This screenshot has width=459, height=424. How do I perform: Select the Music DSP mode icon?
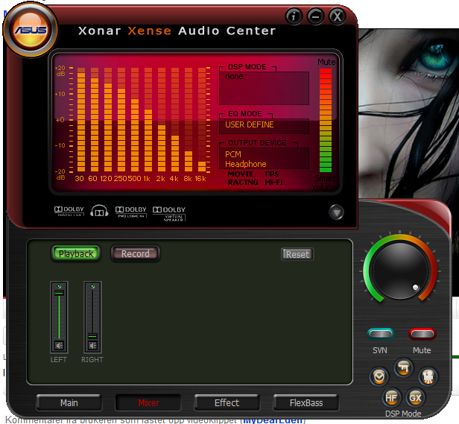(379, 376)
